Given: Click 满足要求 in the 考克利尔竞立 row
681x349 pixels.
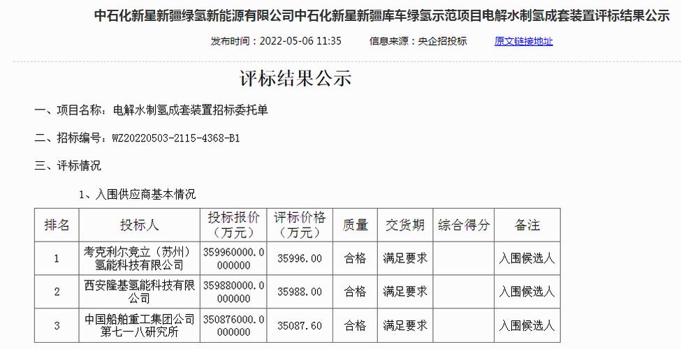Looking at the screenshot, I should pos(405,258).
